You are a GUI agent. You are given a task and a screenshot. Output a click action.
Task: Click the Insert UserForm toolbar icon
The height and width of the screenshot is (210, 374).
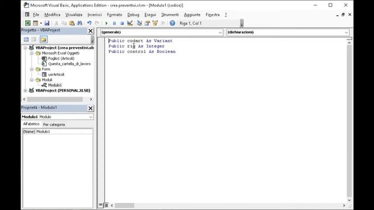35,23
